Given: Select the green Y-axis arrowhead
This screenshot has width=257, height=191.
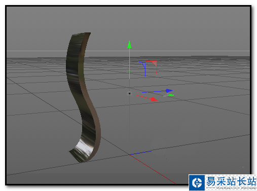Looking at the screenshot, I should pyautogui.click(x=129, y=45).
